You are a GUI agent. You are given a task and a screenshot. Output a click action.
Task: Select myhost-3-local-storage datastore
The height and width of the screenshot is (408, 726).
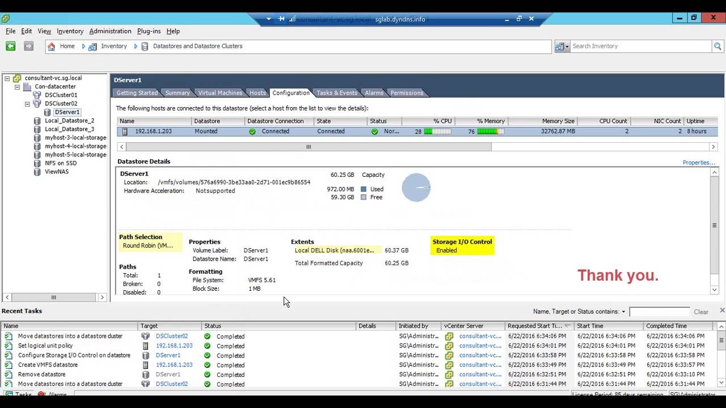(x=76, y=138)
